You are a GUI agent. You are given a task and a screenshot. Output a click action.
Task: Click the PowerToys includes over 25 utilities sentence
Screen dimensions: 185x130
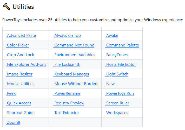(x=92, y=20)
